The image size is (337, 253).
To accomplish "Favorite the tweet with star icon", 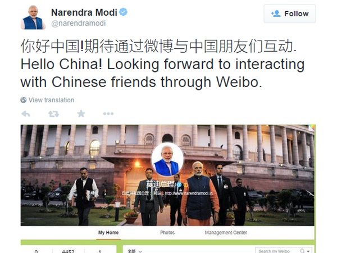I will coord(81,114).
